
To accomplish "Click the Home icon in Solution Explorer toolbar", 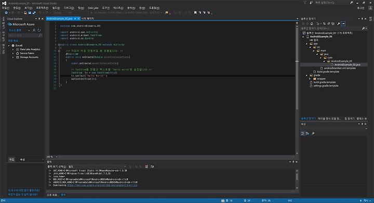I will (x=312, y=23).
